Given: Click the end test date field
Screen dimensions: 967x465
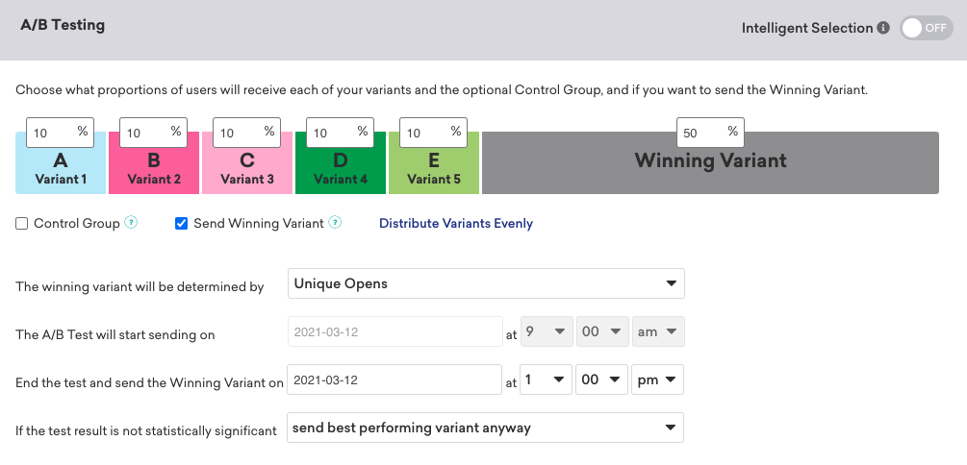Looking at the screenshot, I should (x=394, y=379).
